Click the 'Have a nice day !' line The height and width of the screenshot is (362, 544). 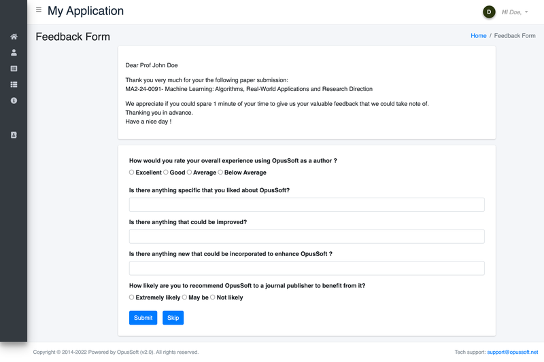148,122
